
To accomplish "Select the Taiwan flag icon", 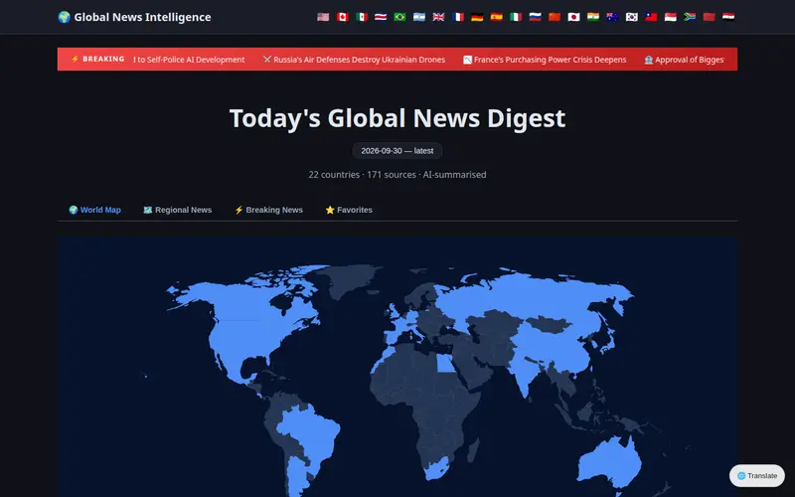I will 651,17.
